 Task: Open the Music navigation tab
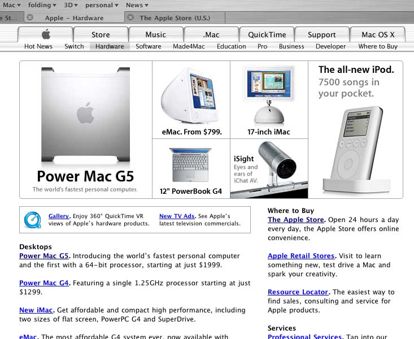156,34
